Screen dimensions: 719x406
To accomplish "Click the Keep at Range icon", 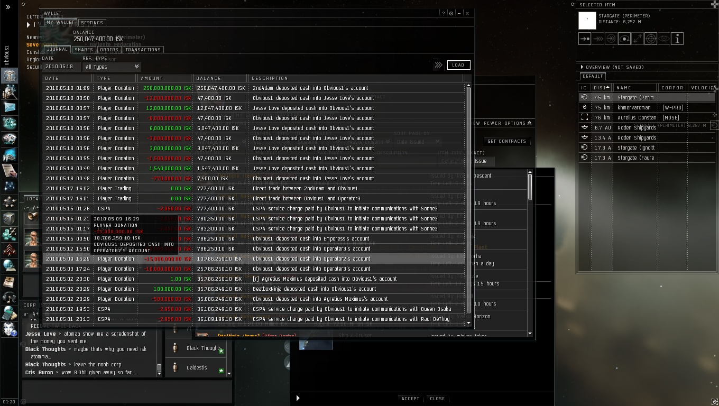I will click(638, 39).
